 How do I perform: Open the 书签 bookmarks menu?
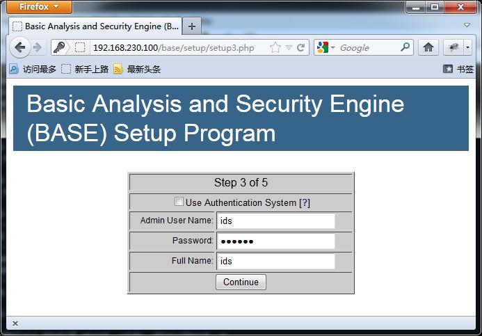pyautogui.click(x=458, y=69)
